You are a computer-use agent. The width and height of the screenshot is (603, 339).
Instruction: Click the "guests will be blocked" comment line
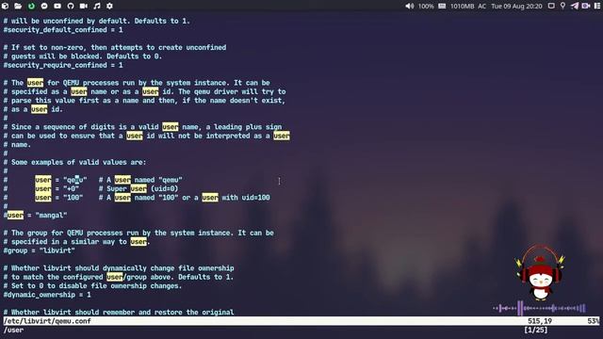tap(83, 56)
